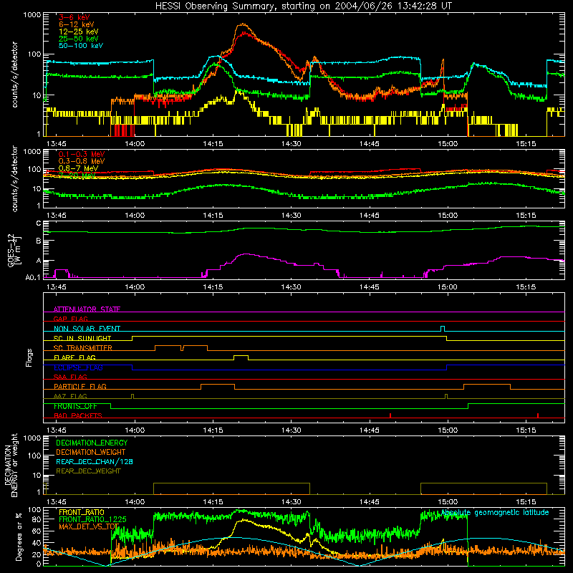
Task: Select the 12-25 keV legend label
Action: (x=79, y=32)
